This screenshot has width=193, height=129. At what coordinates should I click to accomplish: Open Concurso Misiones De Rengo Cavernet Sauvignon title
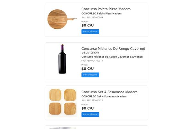113,50
